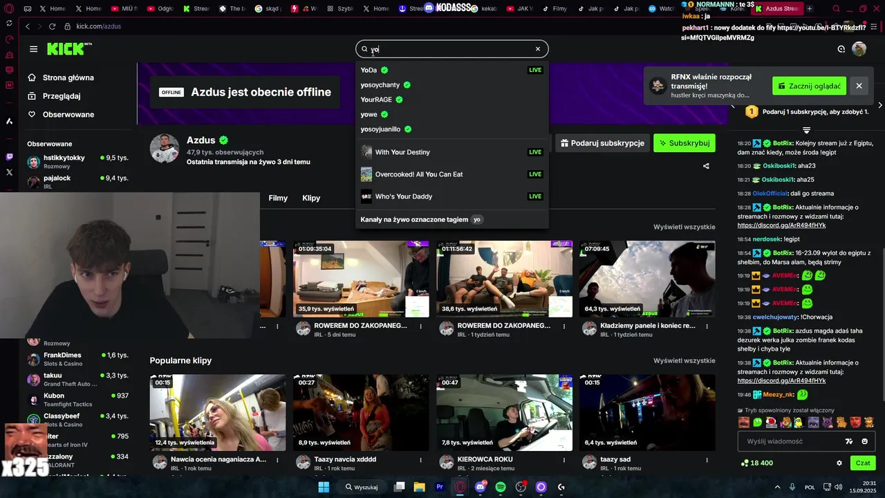
Task: Go back in the browser
Action: (27, 26)
